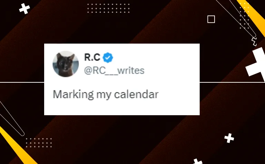Click the white plus icon at top-left
265x164 pixels.
tap(24, 8)
